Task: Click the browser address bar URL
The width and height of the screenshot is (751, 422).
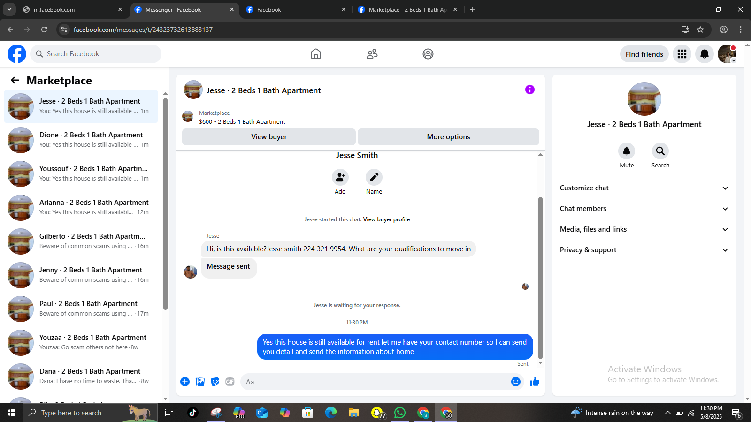Action: point(143,30)
